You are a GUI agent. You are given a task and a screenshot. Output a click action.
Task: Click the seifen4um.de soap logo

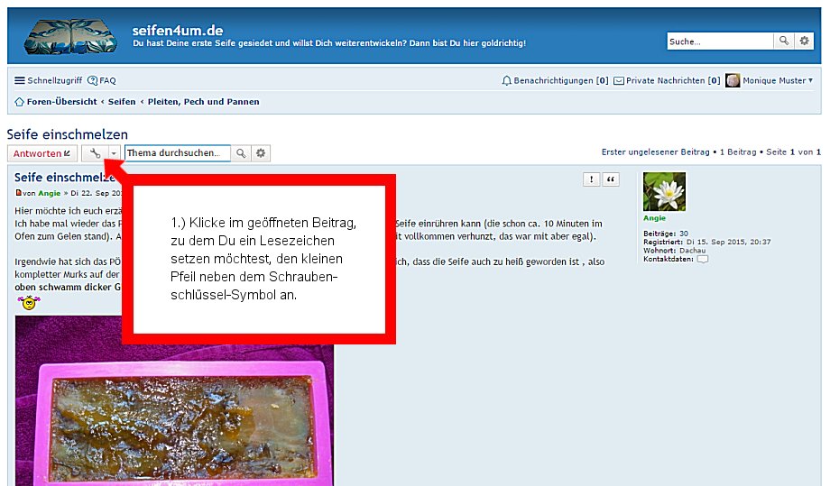(70, 37)
